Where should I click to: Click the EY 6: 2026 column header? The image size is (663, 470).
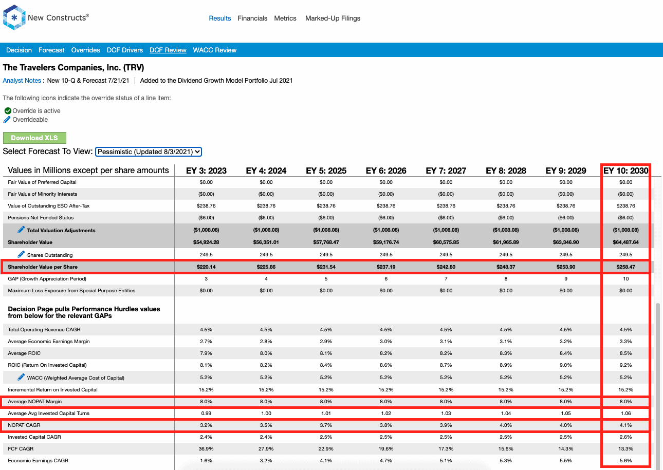point(386,171)
